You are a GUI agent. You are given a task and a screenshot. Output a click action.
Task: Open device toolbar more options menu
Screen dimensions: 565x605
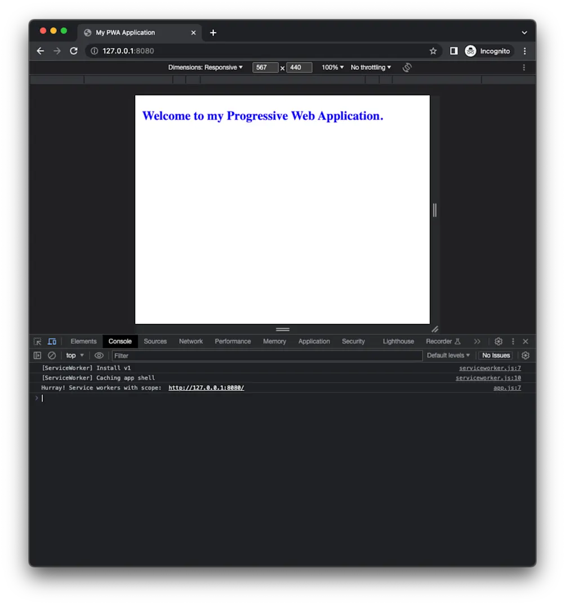click(x=524, y=68)
